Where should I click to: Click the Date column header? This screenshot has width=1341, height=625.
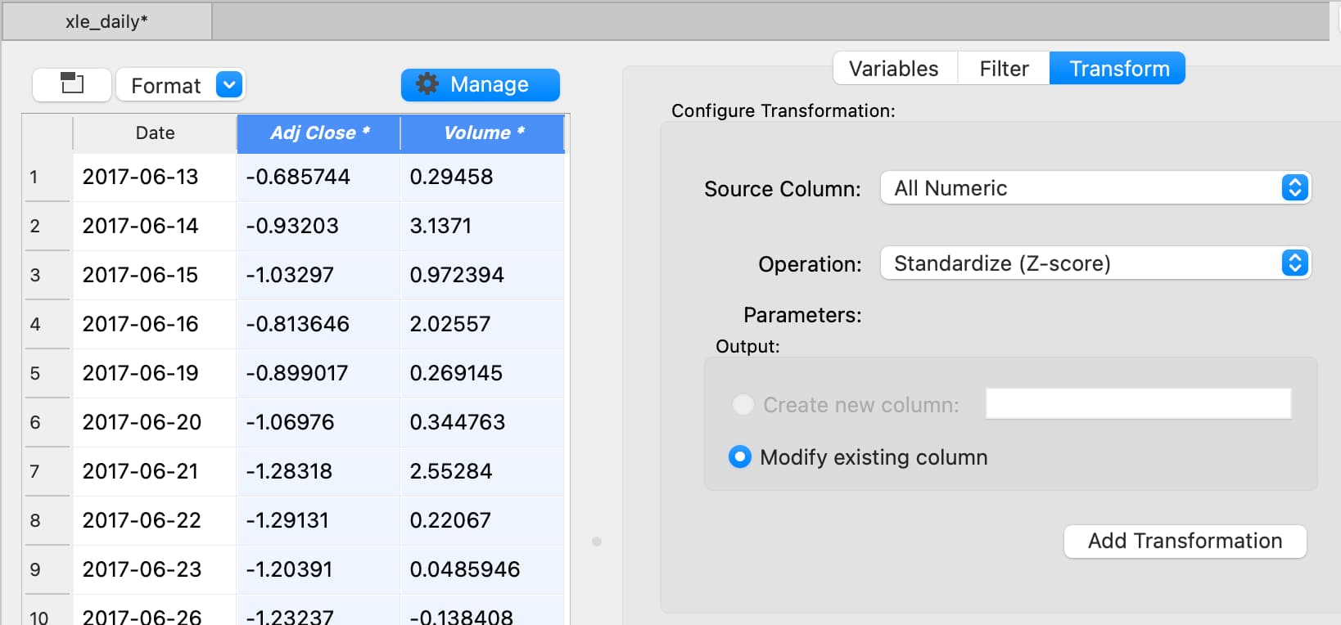pyautogui.click(x=155, y=133)
